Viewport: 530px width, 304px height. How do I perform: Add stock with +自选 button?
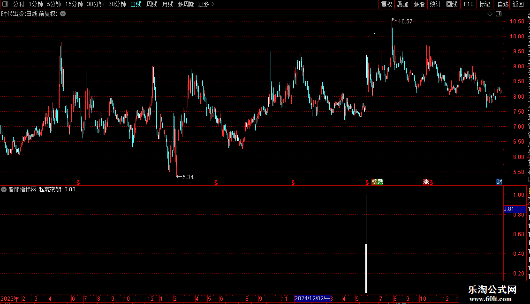(501, 4)
